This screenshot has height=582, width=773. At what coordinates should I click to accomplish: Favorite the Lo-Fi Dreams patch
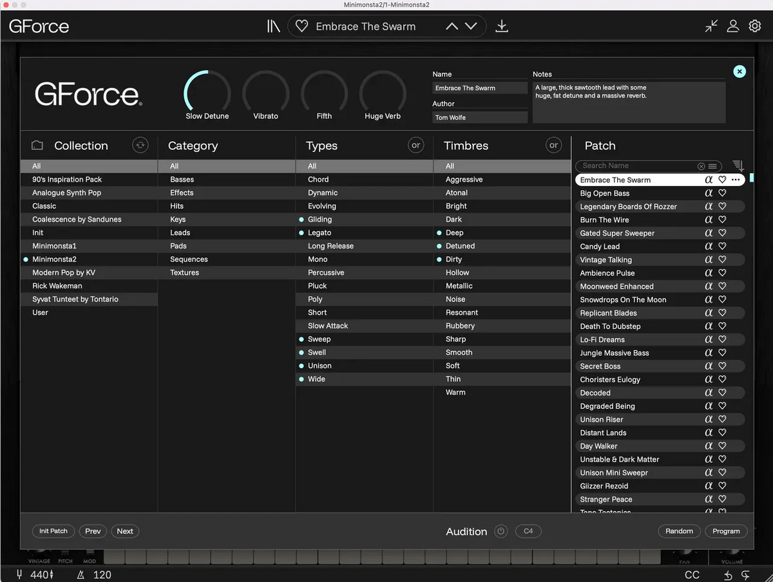723,339
